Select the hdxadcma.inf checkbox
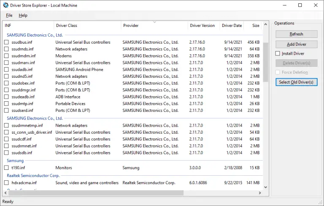The height and width of the screenshot is (206, 324). 6,183
